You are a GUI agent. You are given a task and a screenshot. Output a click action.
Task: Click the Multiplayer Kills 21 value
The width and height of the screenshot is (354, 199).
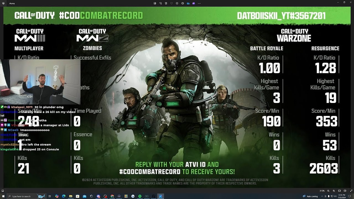(x=23, y=169)
